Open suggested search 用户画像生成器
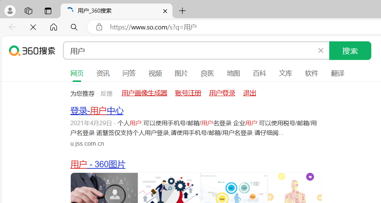The height and width of the screenshot is (203, 381). (x=145, y=93)
